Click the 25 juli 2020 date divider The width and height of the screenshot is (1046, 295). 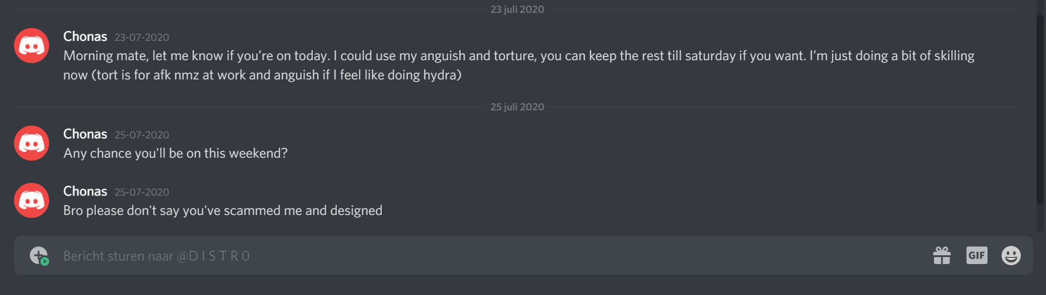pos(517,107)
